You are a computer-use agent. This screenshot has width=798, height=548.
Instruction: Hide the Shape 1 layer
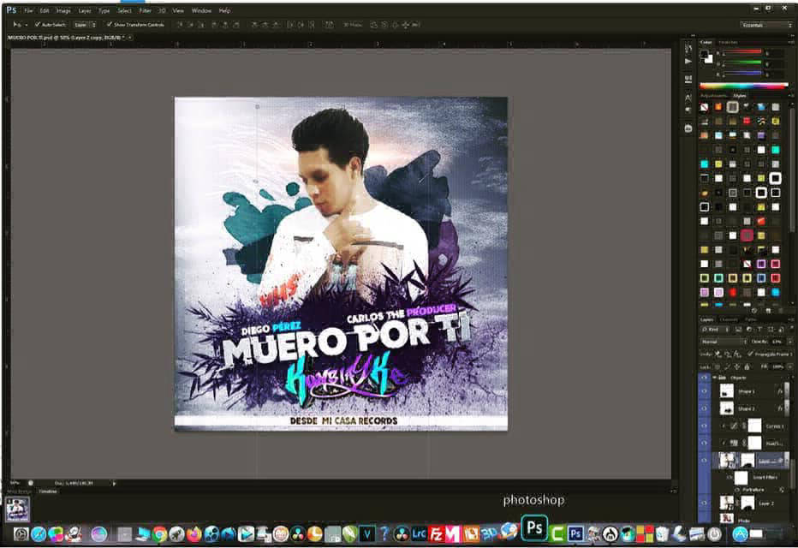tap(705, 391)
